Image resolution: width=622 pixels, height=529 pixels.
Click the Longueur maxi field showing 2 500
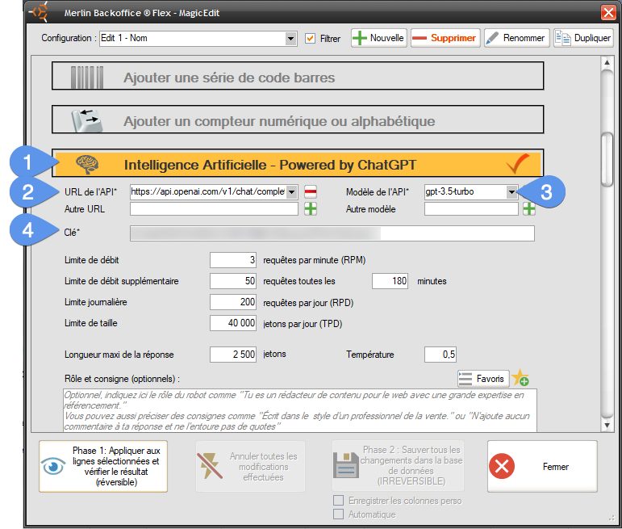tap(233, 355)
